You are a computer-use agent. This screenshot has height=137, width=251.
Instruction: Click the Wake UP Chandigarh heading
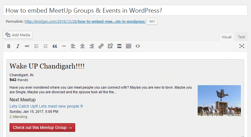(47, 66)
